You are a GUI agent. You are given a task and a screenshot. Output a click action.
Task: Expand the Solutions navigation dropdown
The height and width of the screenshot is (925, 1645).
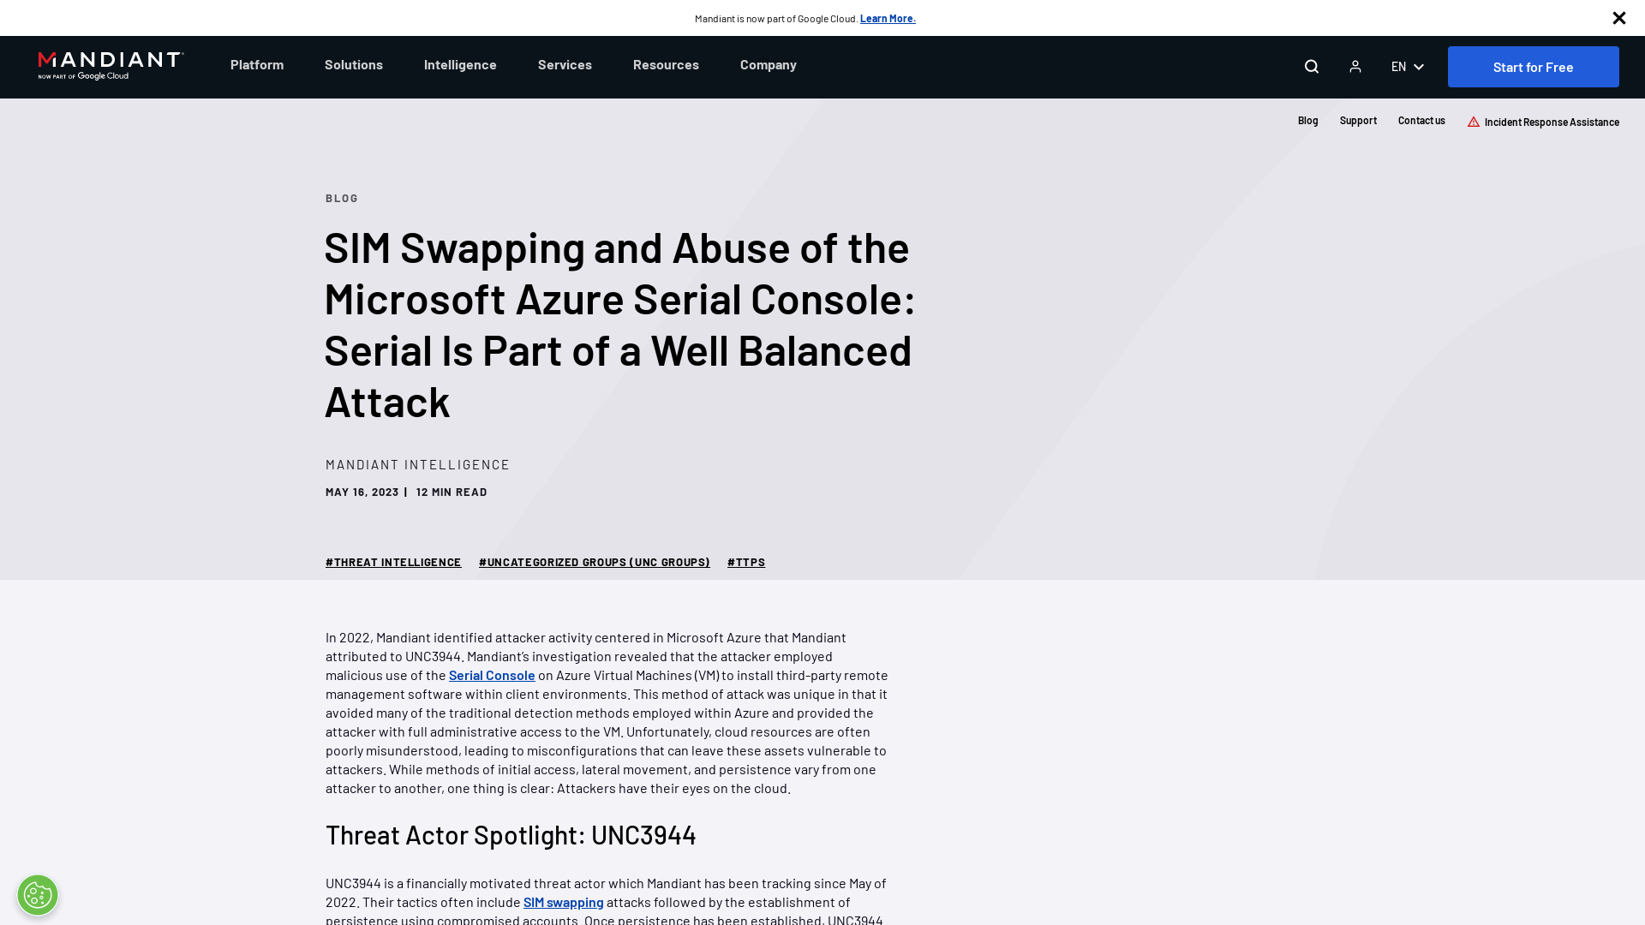(354, 64)
